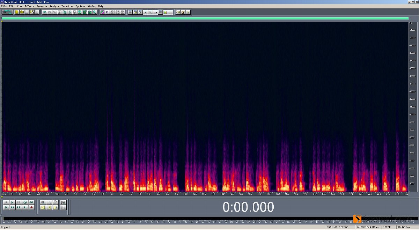Open the Effects menu

point(29,6)
